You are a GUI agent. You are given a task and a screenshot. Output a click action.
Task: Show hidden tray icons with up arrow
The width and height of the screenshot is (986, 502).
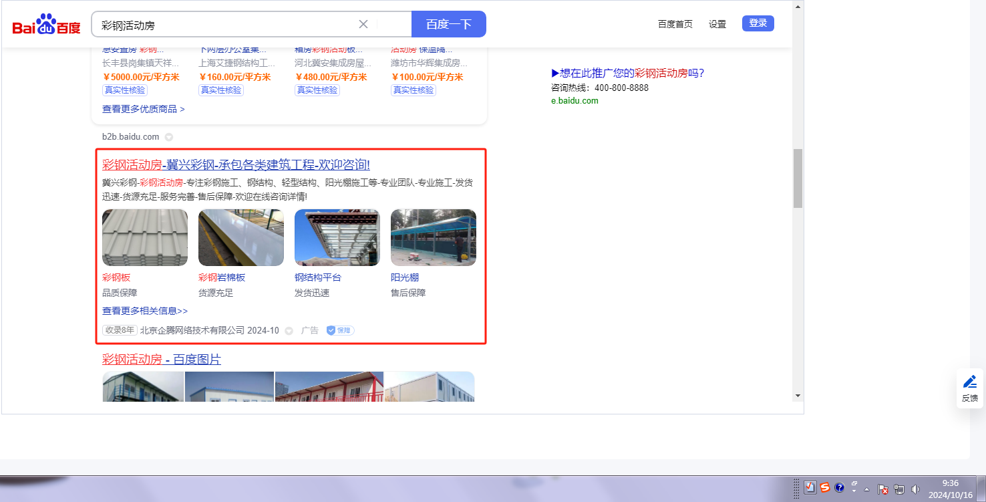[867, 489]
